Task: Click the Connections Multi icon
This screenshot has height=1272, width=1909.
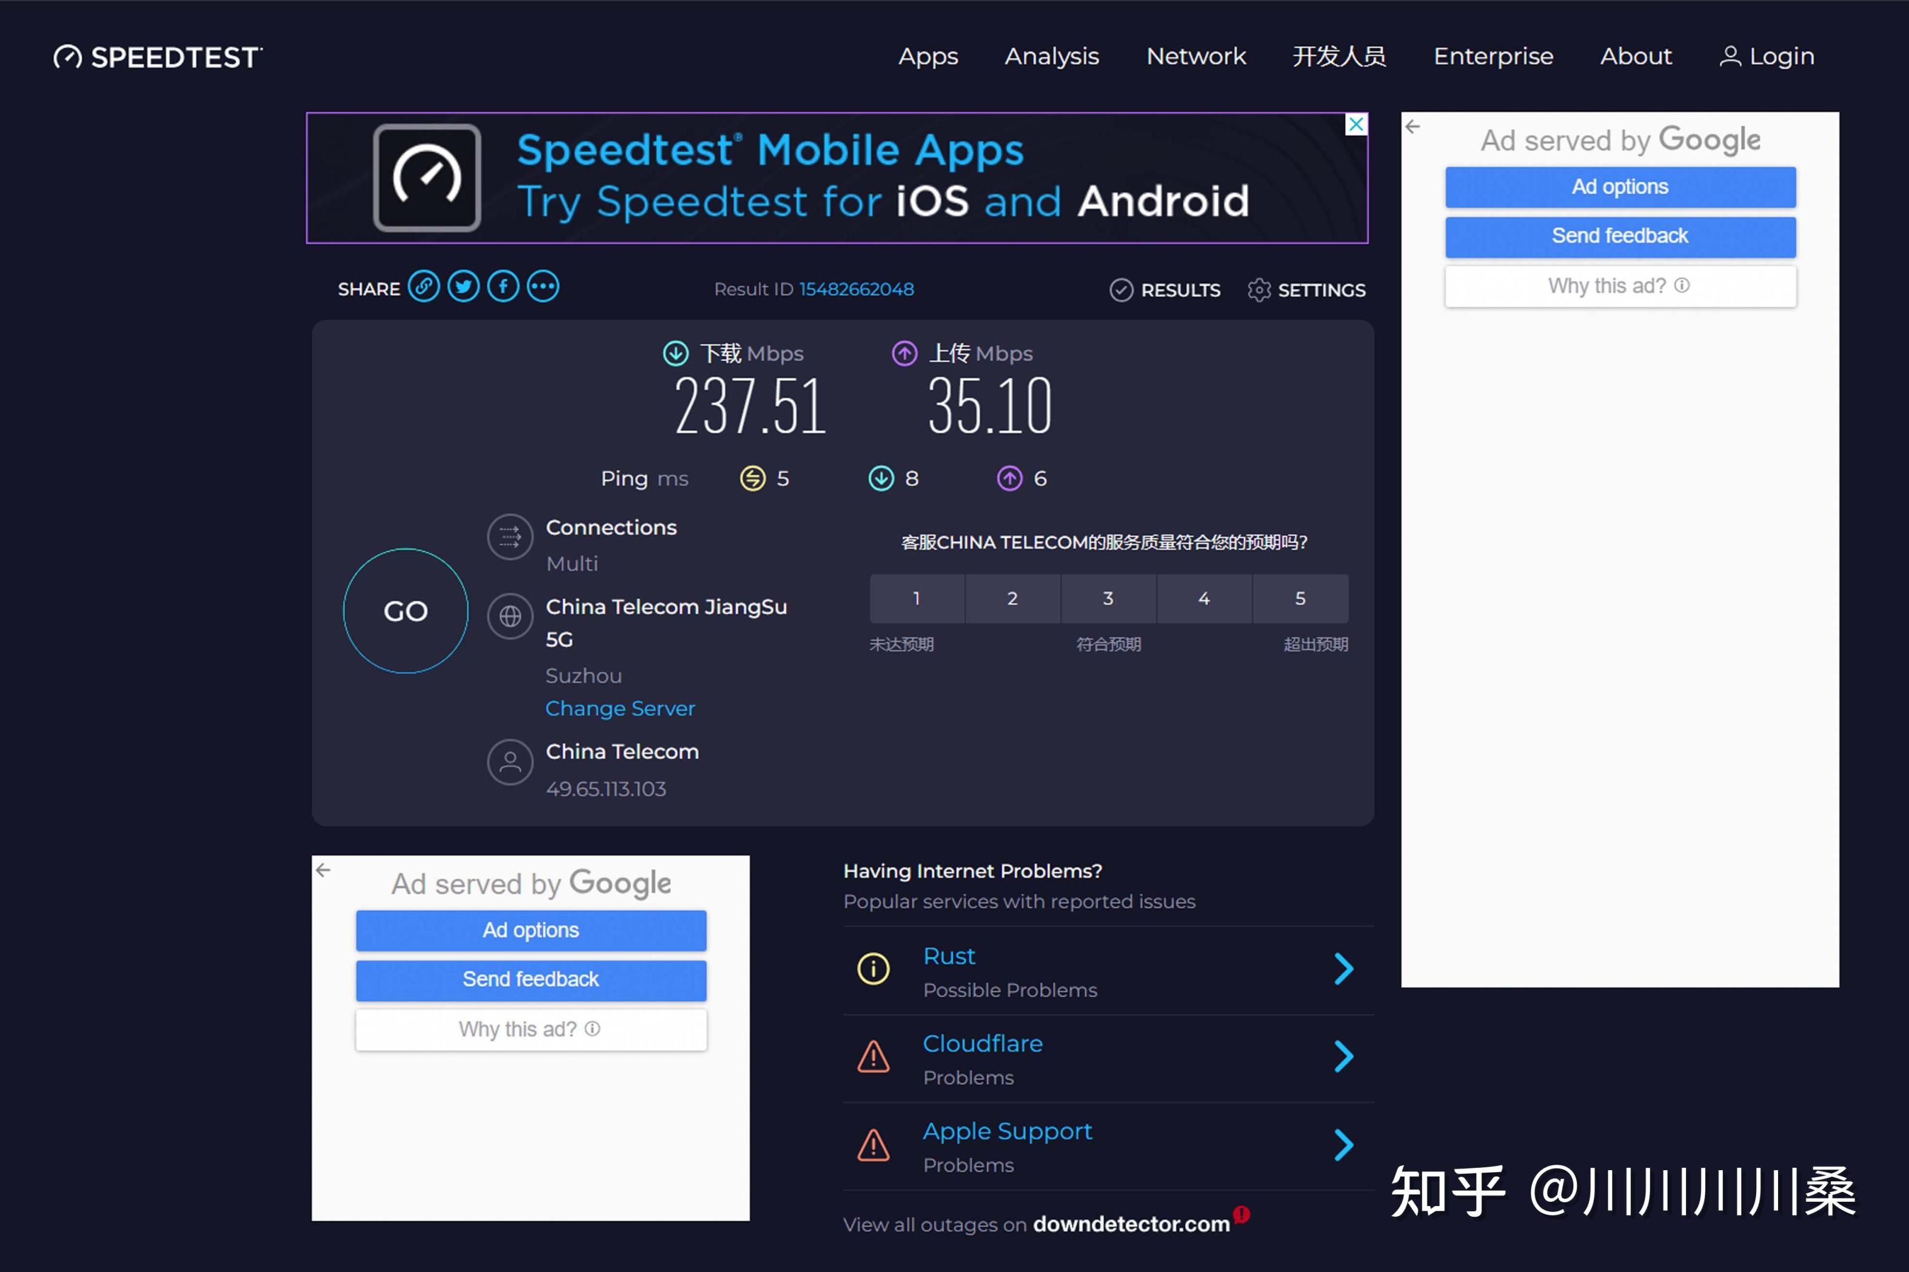Action: [509, 537]
